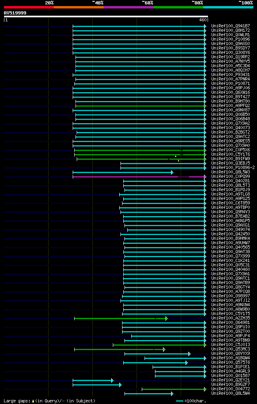Select the UniRef100_P93431 label

tap(230, 75)
